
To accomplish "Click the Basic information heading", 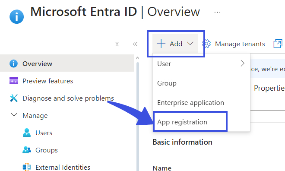I will (x=183, y=142).
